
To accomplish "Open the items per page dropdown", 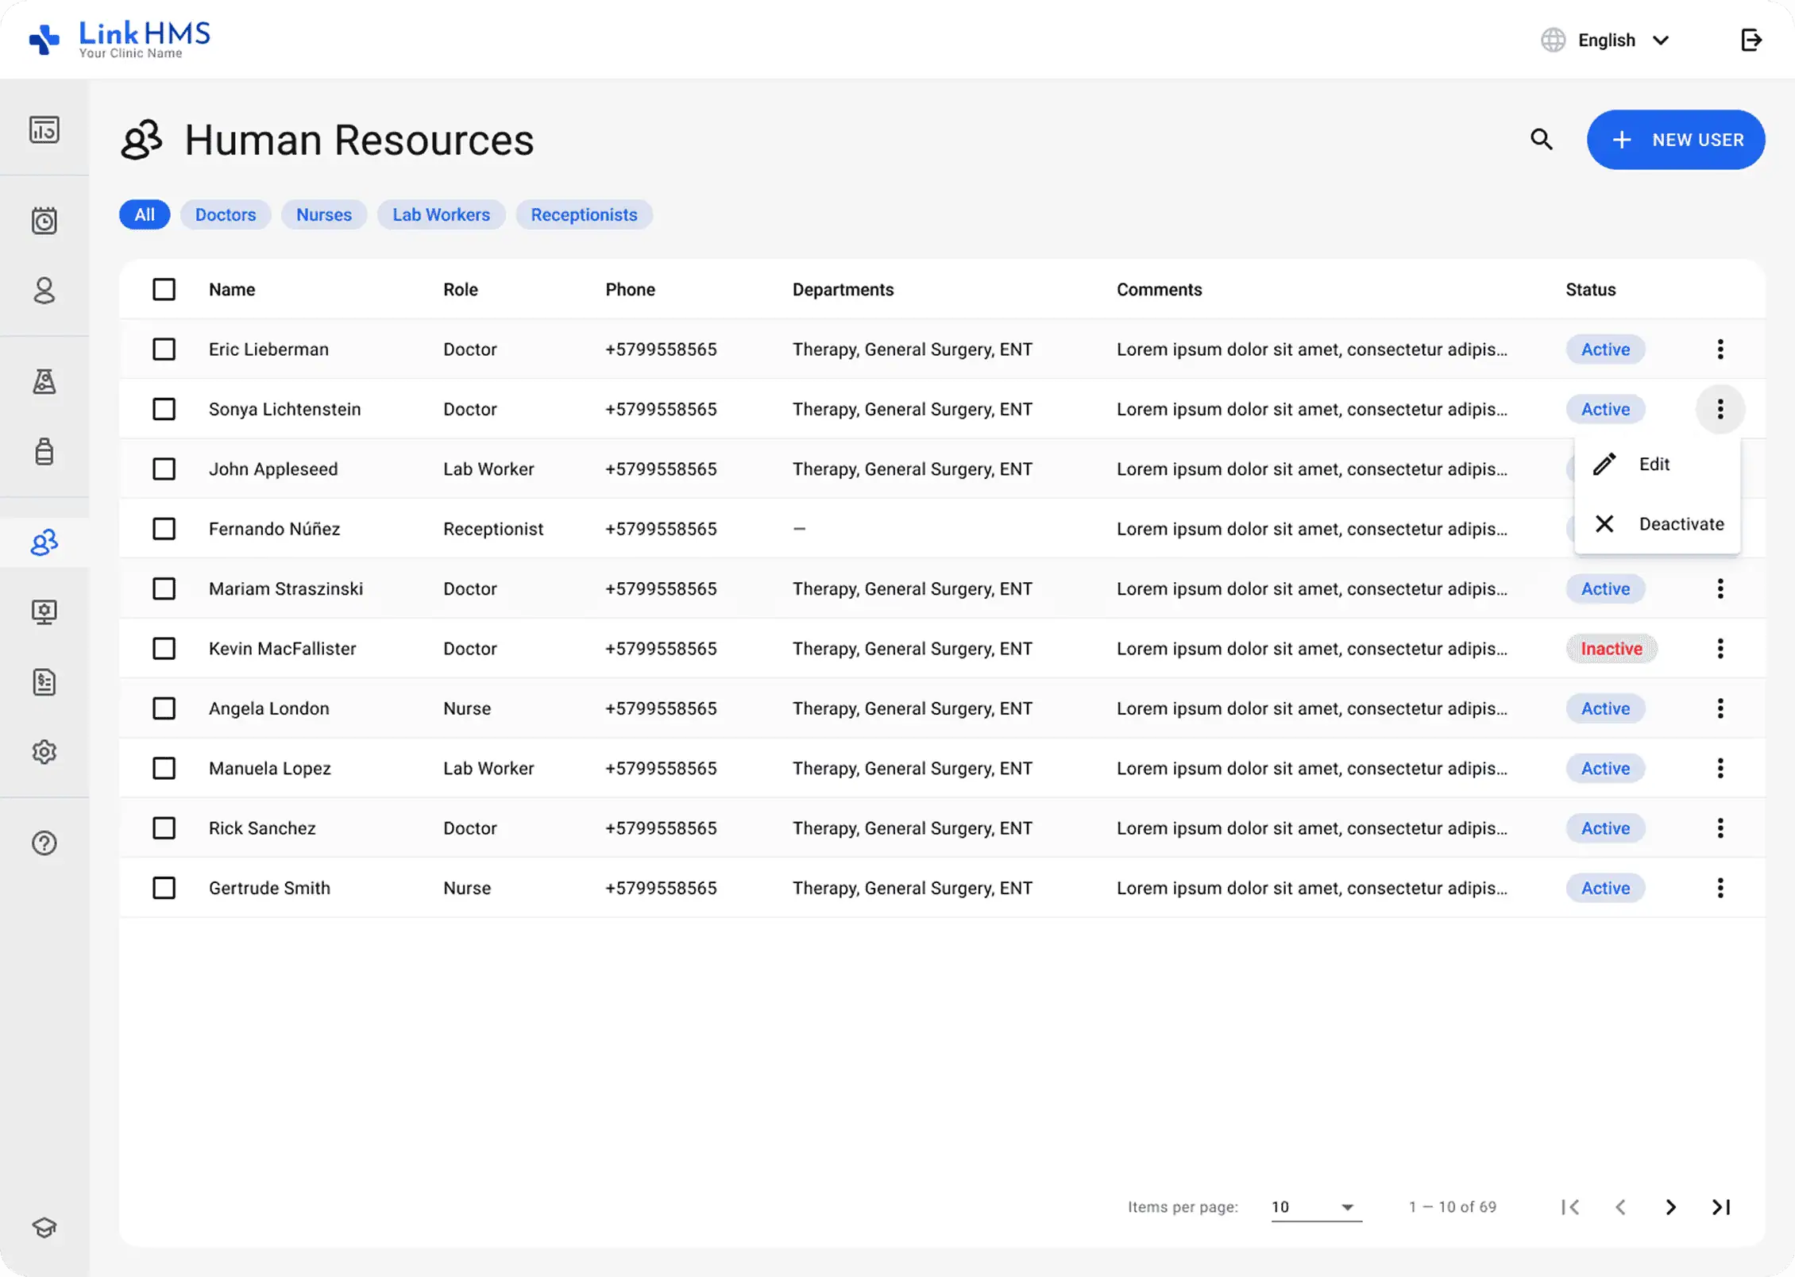I will click(x=1315, y=1207).
